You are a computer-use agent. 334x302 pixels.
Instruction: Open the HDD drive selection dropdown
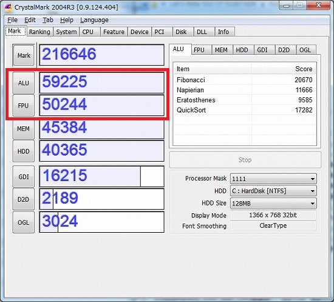click(273, 191)
